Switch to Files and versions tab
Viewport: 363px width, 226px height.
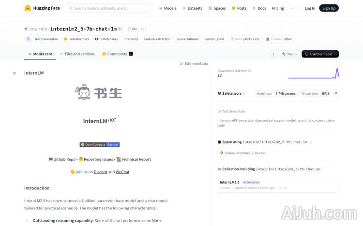point(77,54)
